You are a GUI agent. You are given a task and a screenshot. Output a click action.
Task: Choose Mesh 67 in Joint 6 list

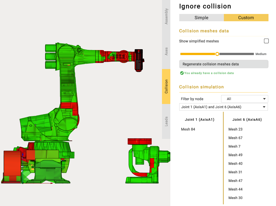pos(235,138)
